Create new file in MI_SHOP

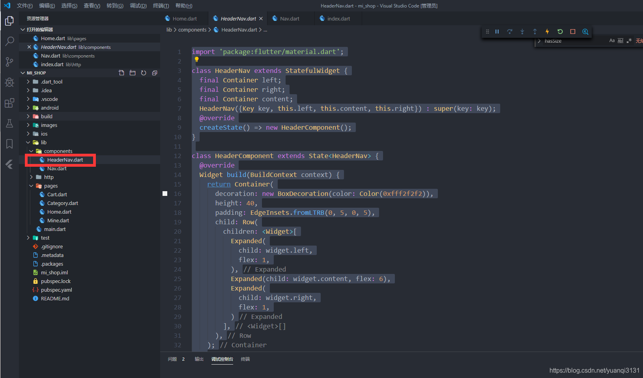tap(121, 73)
